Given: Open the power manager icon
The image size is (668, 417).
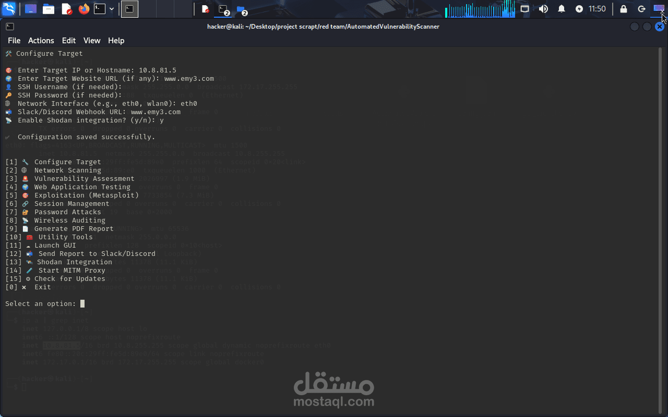Looking at the screenshot, I should click(579, 9).
